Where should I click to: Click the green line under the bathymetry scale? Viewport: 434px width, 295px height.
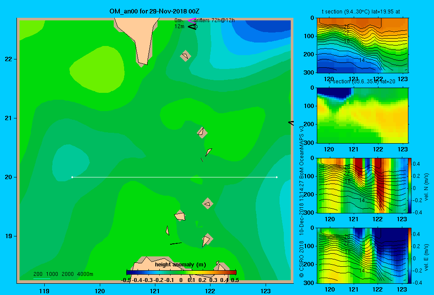(42, 279)
